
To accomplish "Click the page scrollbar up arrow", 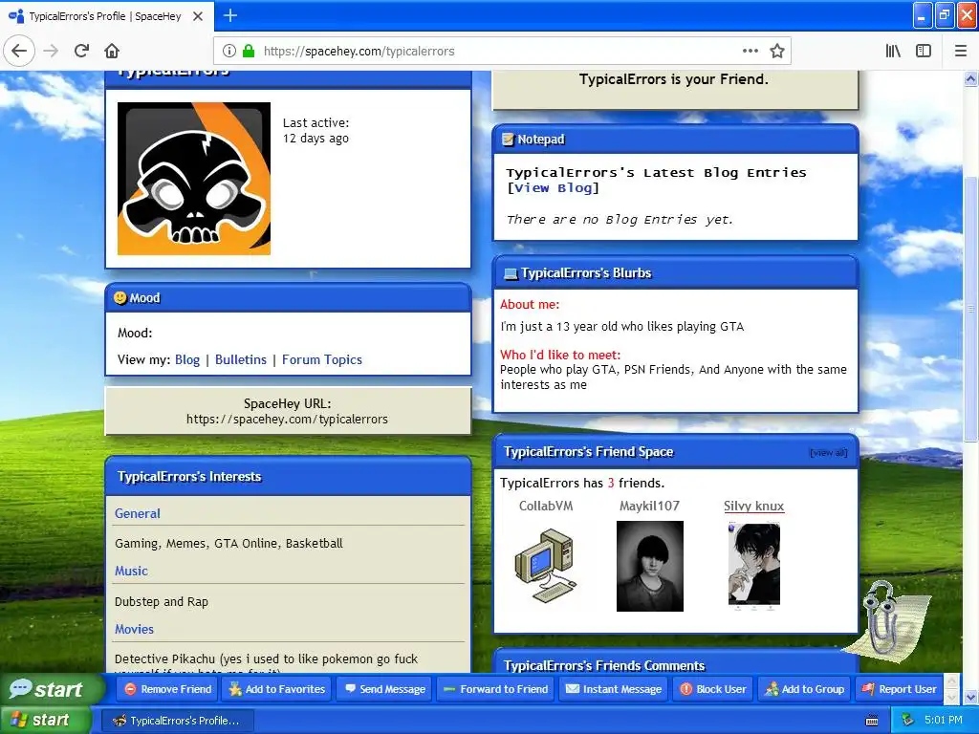I will point(970,78).
